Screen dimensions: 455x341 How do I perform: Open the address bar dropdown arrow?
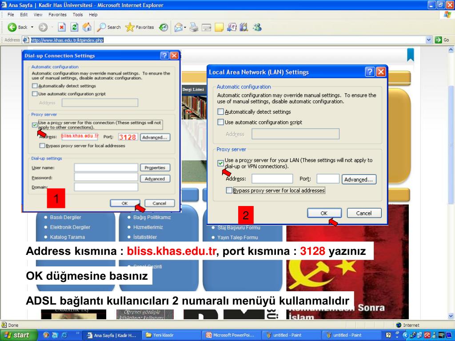[x=429, y=40]
